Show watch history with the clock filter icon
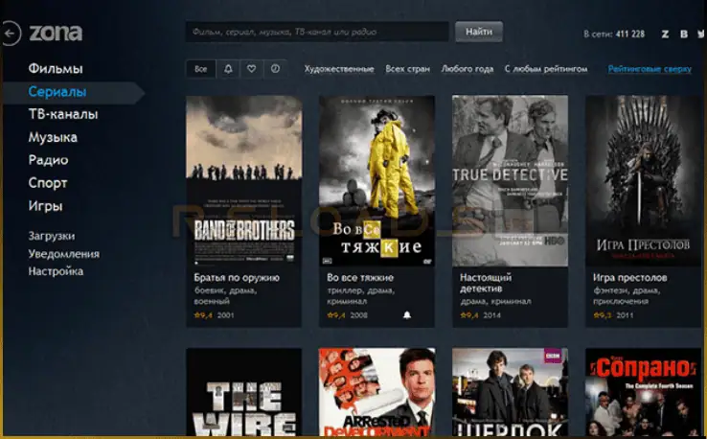 click(x=276, y=69)
